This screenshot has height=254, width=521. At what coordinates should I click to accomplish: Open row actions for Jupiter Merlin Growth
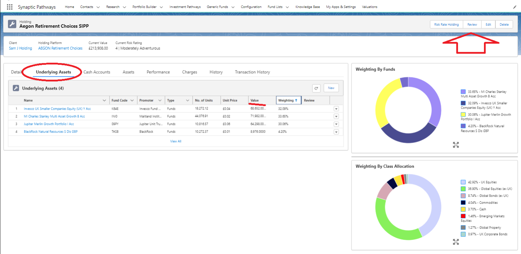336,124
